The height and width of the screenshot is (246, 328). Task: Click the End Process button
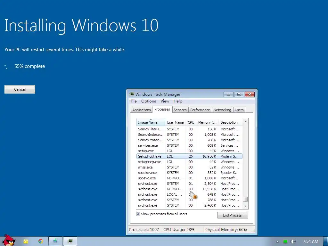coord(233,215)
